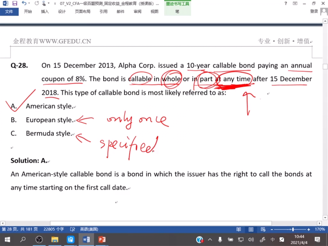Switch to Read Mode view icon
Viewport: 328px width, 246px height.
click(x=239, y=229)
